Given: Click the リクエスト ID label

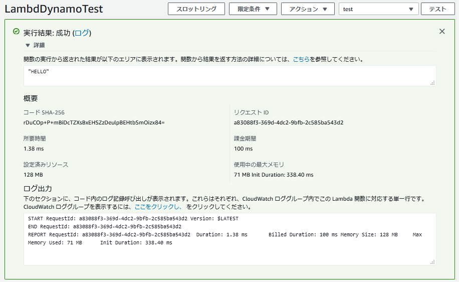Looking at the screenshot, I should tap(251, 112).
